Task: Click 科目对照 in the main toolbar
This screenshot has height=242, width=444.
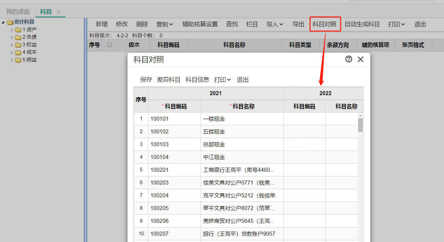Action: coord(325,24)
